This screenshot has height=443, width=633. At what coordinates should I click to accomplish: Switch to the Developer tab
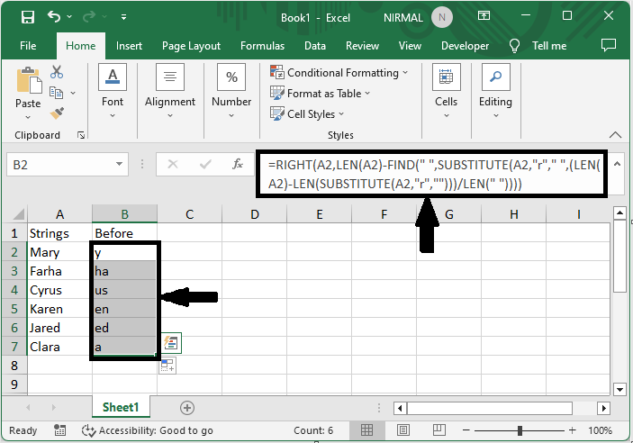[466, 46]
